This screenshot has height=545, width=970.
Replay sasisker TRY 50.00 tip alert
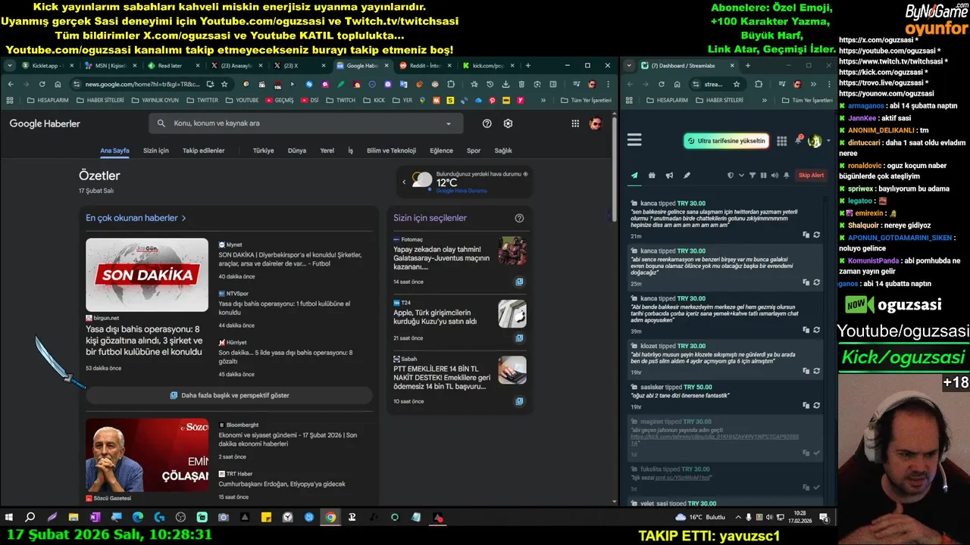[816, 405]
